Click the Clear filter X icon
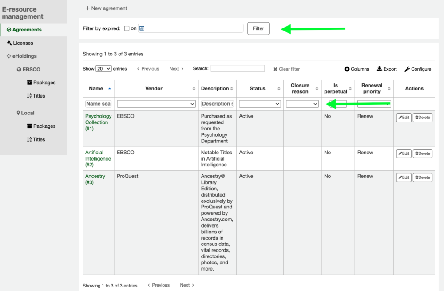The height and width of the screenshot is (291, 444). pyautogui.click(x=275, y=69)
